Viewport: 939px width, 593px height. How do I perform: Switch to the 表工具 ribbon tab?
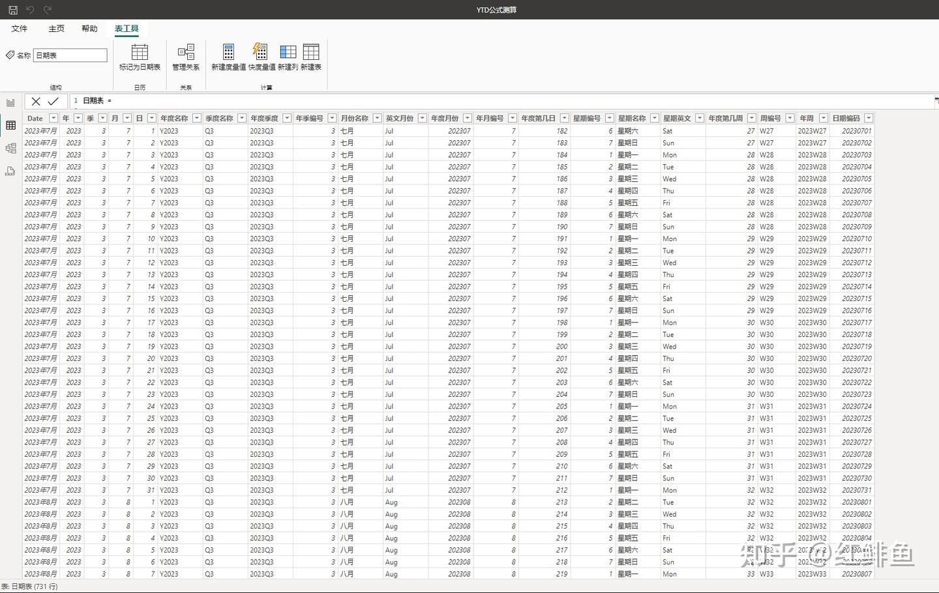[126, 28]
